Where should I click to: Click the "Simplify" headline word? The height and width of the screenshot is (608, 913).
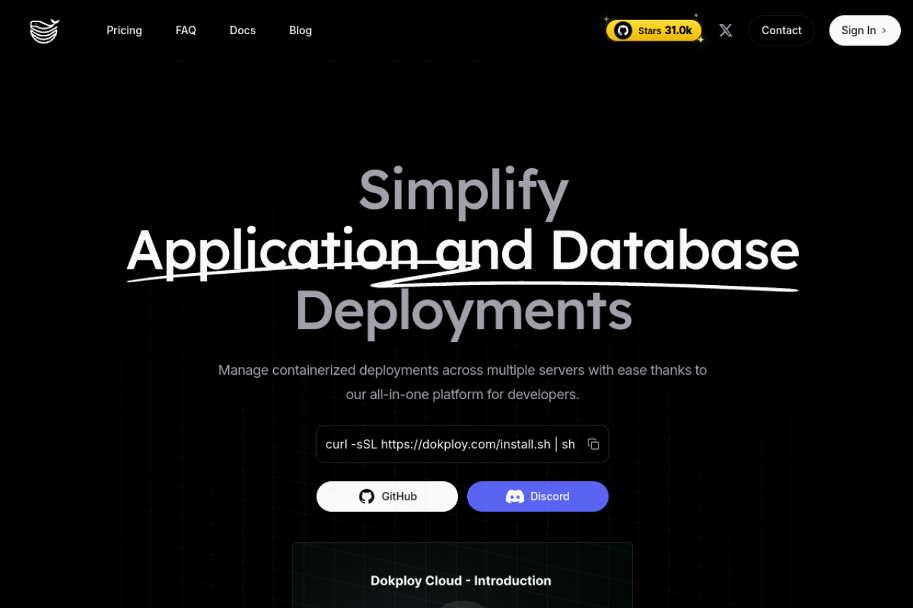tap(463, 190)
